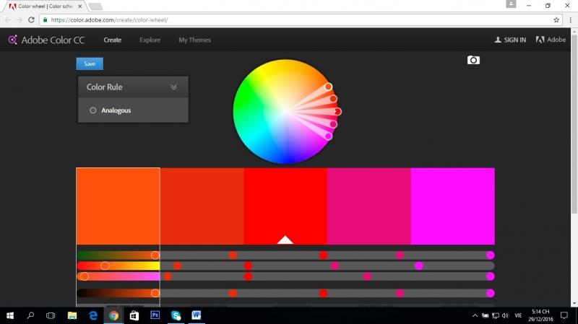This screenshot has width=578, height=324.
Task: Select the pure red middle swatch
Action: point(285,202)
